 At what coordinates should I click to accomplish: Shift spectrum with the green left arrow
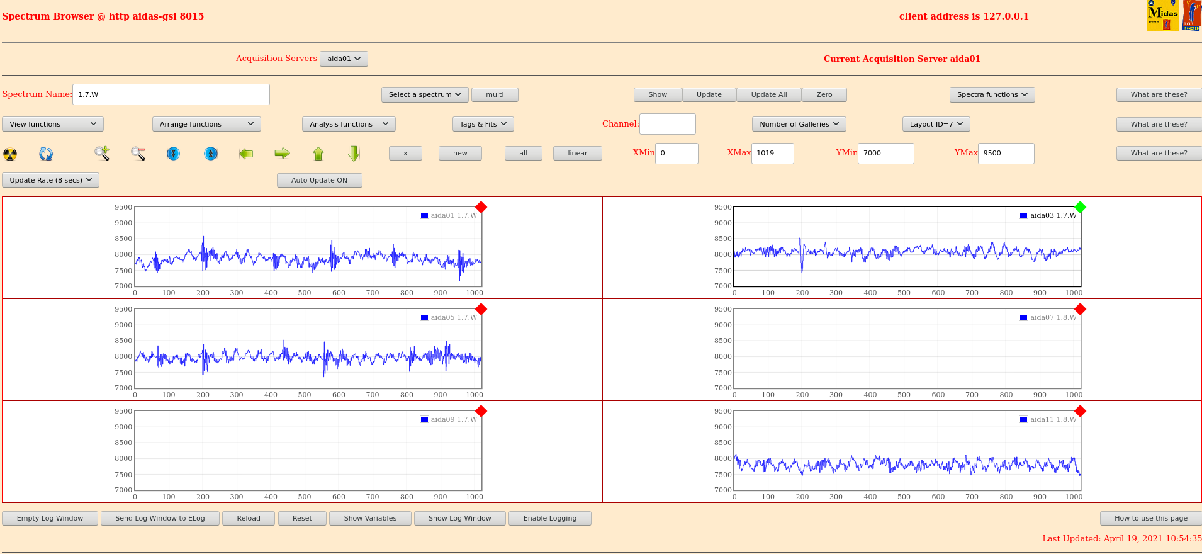246,154
